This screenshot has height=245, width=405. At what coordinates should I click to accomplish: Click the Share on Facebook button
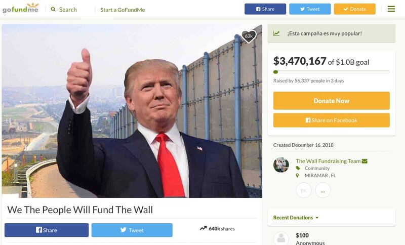click(x=332, y=120)
